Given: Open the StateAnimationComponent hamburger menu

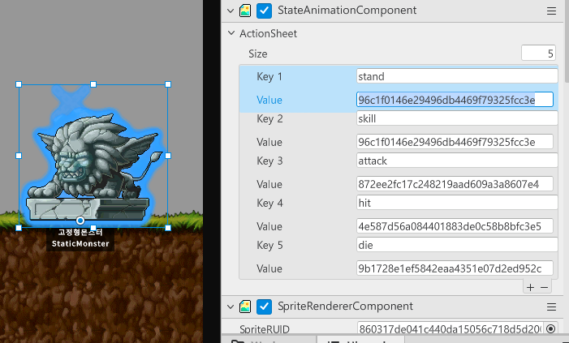Looking at the screenshot, I should 551,11.
